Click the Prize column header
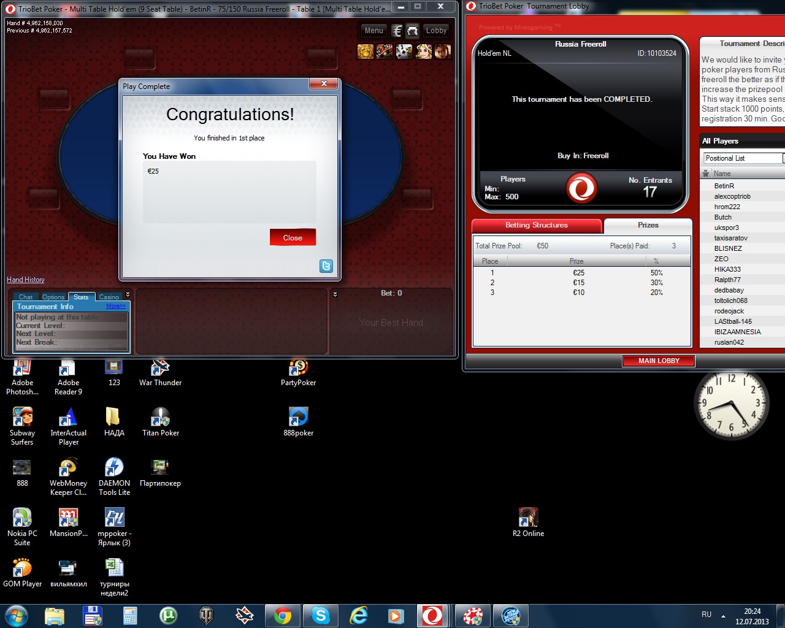785x628 pixels. click(x=576, y=261)
